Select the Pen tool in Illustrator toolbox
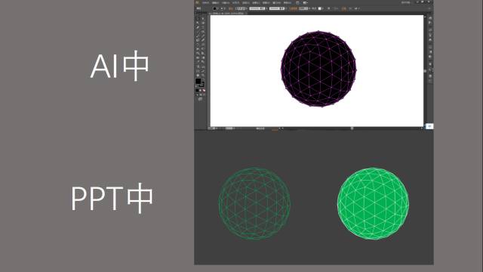 click(198, 27)
